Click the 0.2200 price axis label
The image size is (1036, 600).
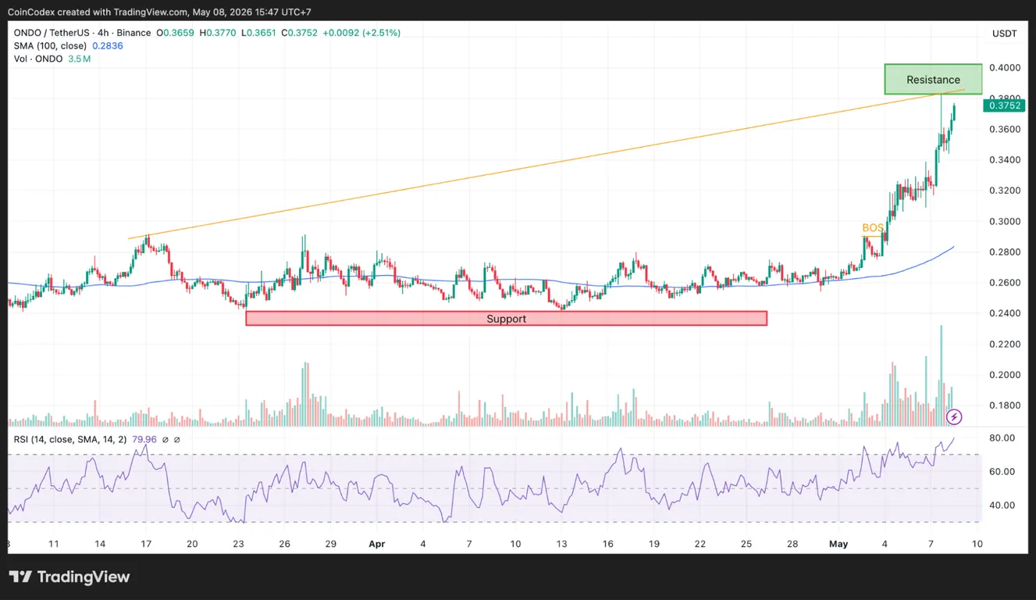click(1003, 345)
